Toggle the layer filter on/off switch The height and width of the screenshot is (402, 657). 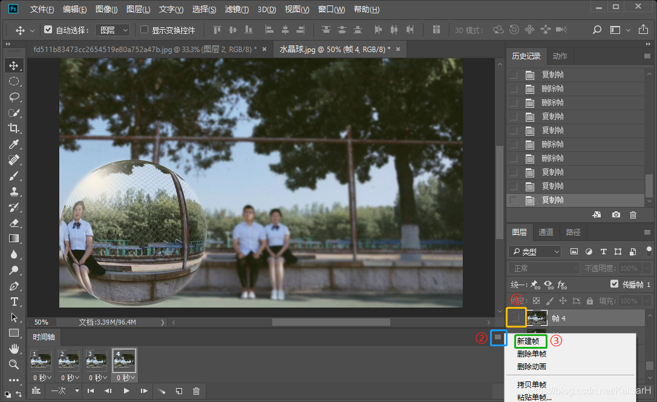pos(649,251)
